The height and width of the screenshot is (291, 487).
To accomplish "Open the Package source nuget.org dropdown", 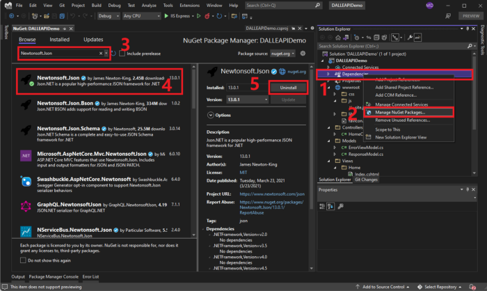I will [282, 54].
